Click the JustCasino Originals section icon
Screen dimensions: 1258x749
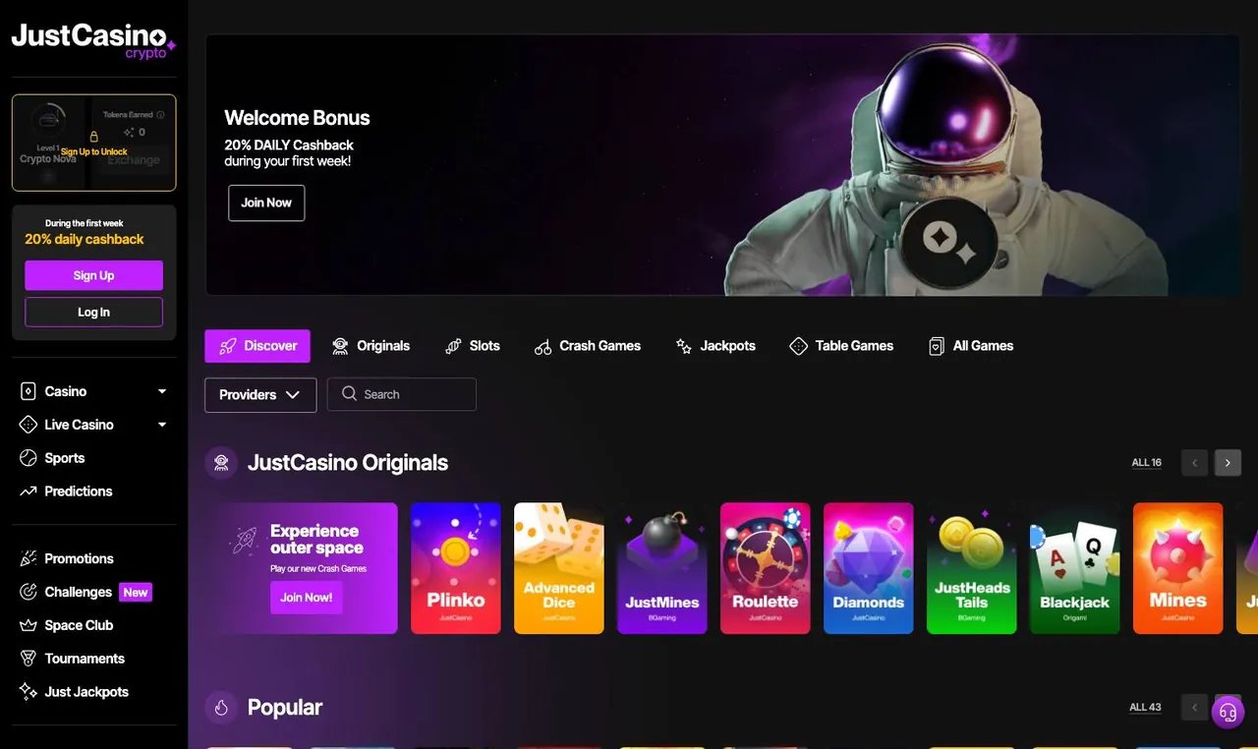221,463
